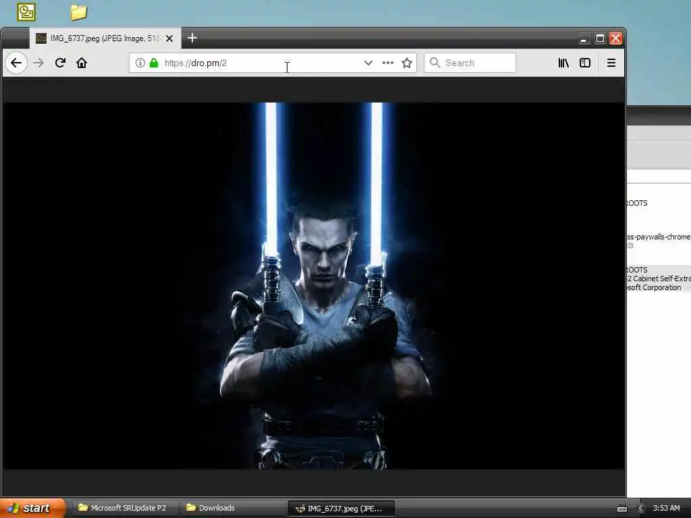This screenshot has height=518, width=691.
Task: Open green application icon on desktop
Action: (26, 12)
